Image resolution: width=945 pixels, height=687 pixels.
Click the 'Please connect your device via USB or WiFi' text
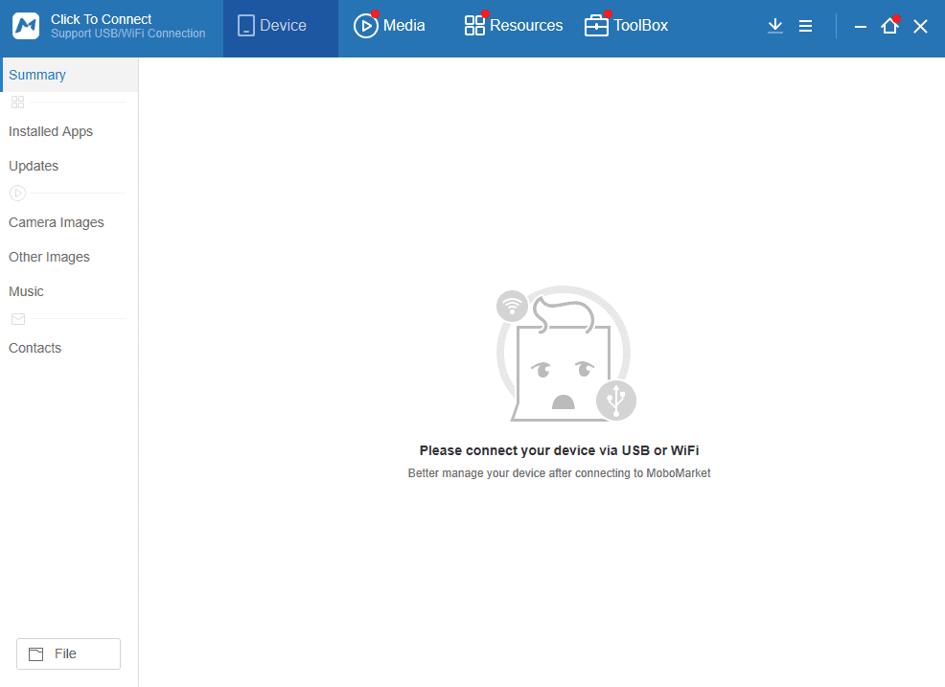tap(560, 450)
